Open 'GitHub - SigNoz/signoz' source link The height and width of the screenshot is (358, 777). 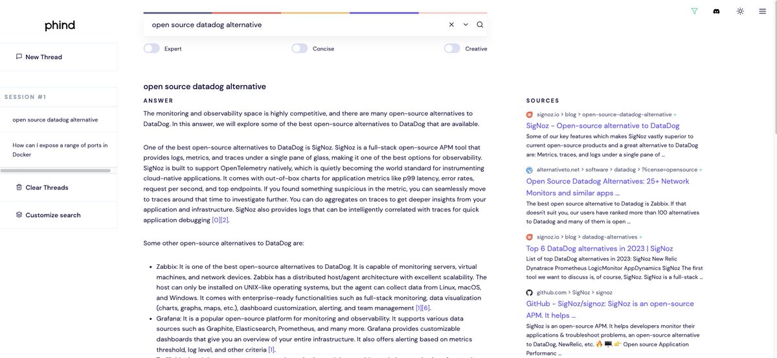[x=610, y=309]
